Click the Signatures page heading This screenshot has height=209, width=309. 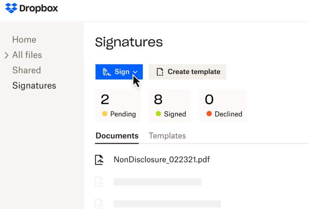pyautogui.click(x=129, y=42)
